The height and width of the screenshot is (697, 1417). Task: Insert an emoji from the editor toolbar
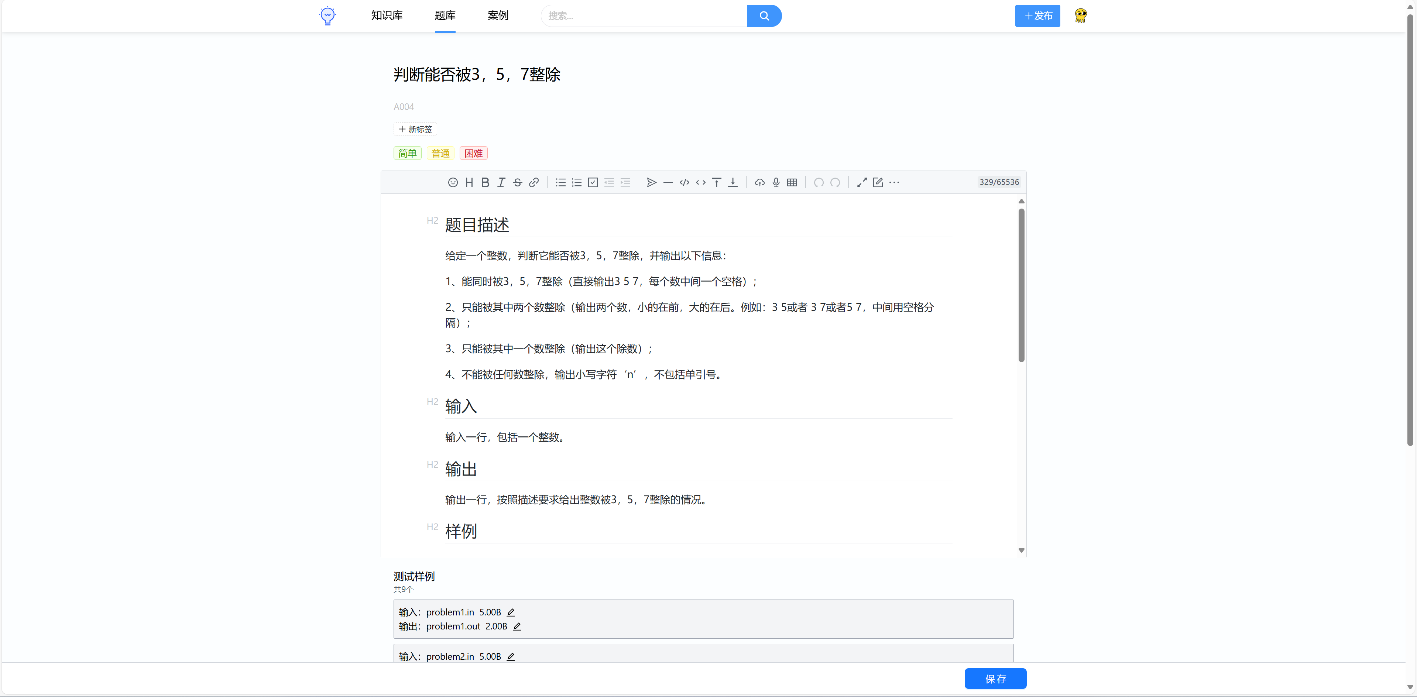click(453, 182)
